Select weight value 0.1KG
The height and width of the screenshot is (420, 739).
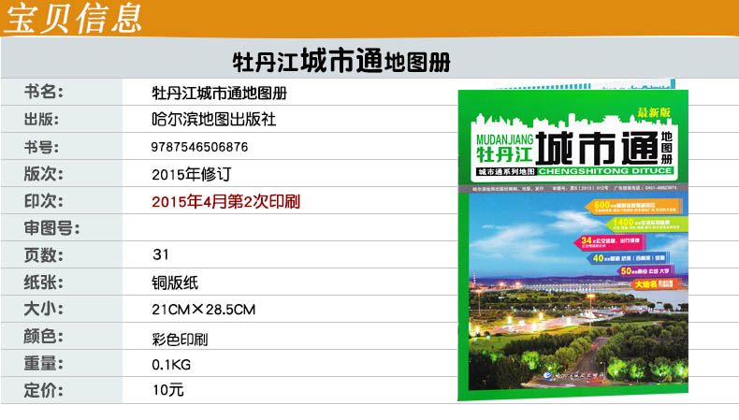[171, 365]
